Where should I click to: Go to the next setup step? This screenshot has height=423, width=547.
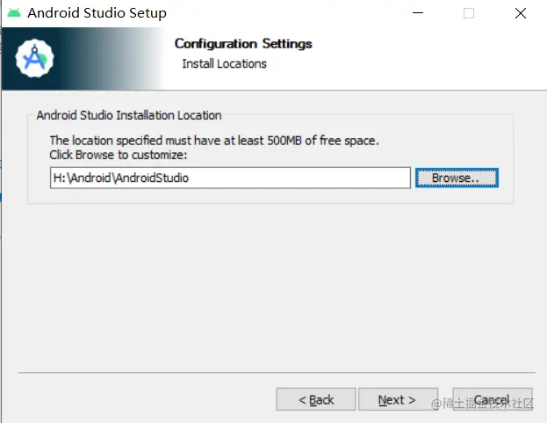[x=398, y=399]
